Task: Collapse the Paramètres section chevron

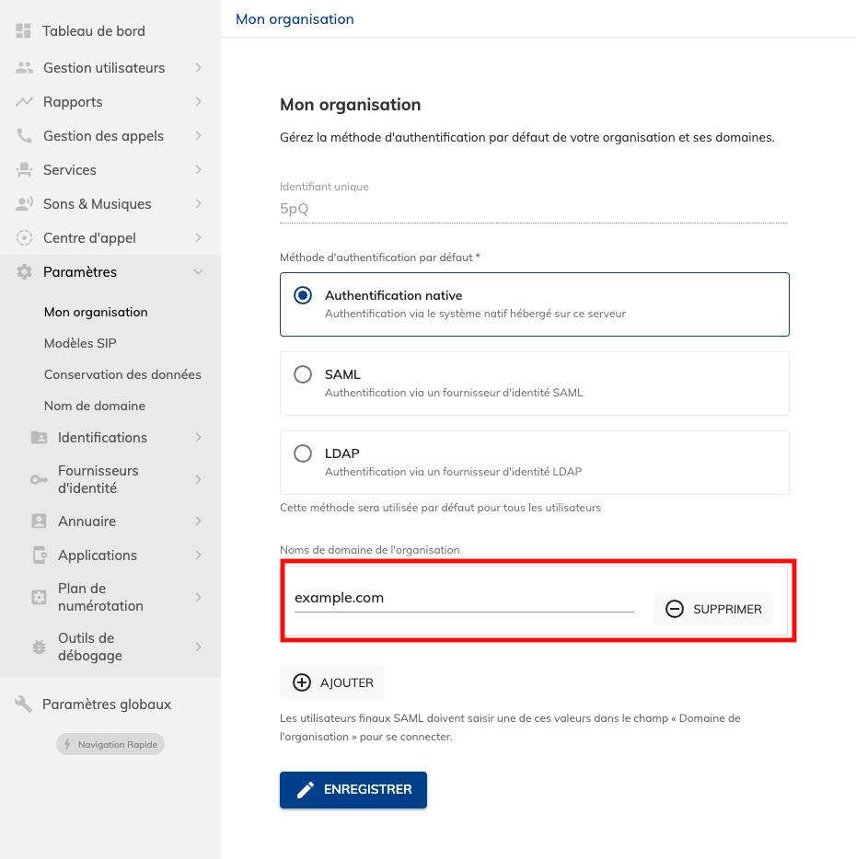Action: click(x=198, y=271)
